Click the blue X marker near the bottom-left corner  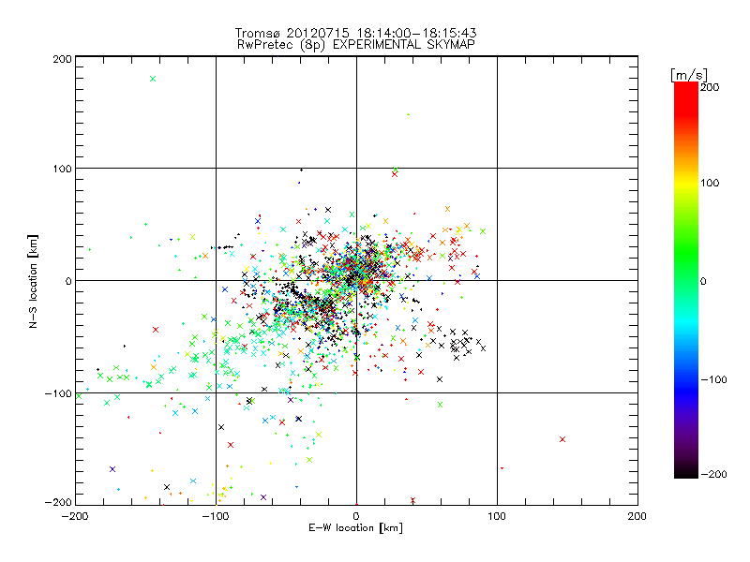(112, 469)
